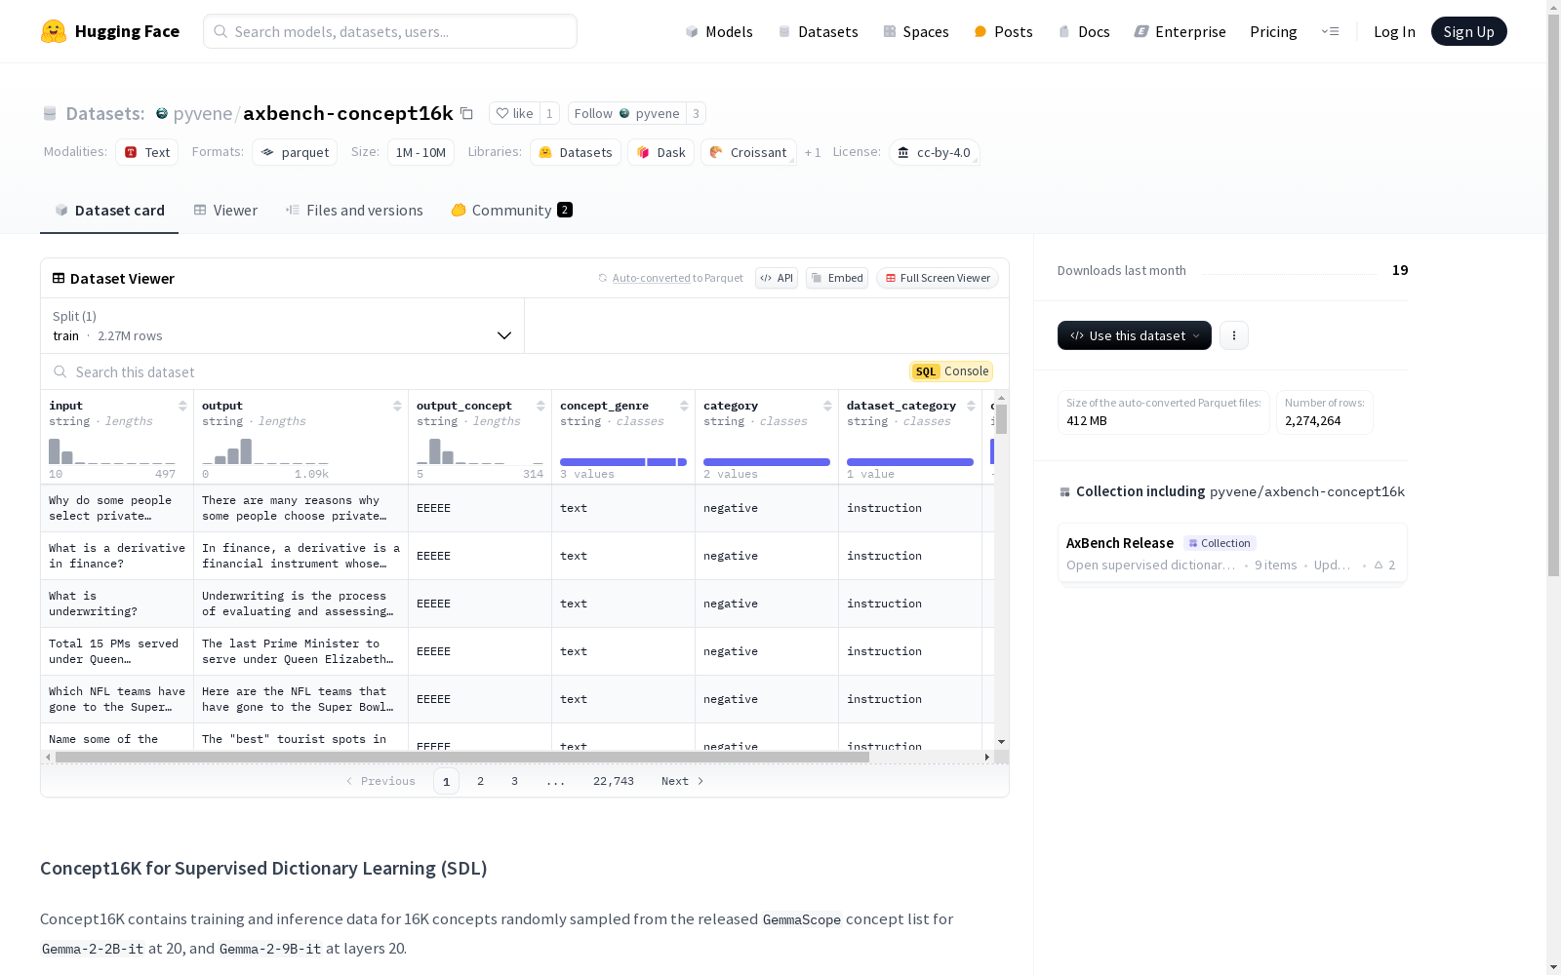Open the pyvene/axbench-concept16k collection link
Screen dimensions: 1561x975
coord(1307,491)
